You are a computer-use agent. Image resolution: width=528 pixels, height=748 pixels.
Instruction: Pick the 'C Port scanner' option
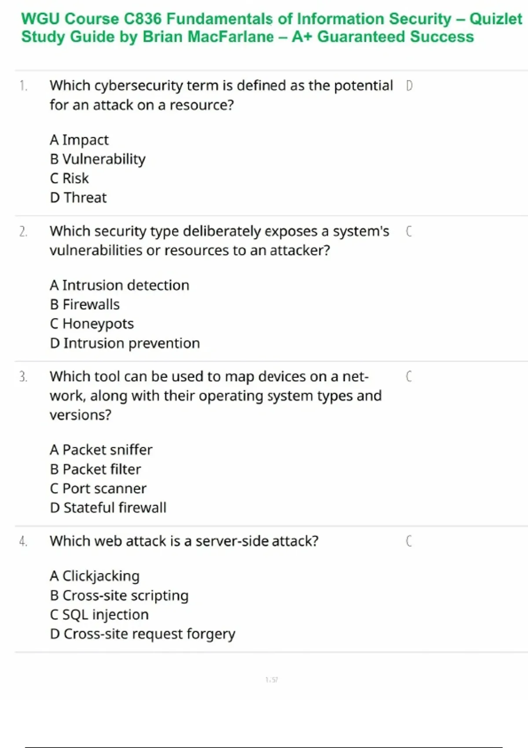point(98,488)
